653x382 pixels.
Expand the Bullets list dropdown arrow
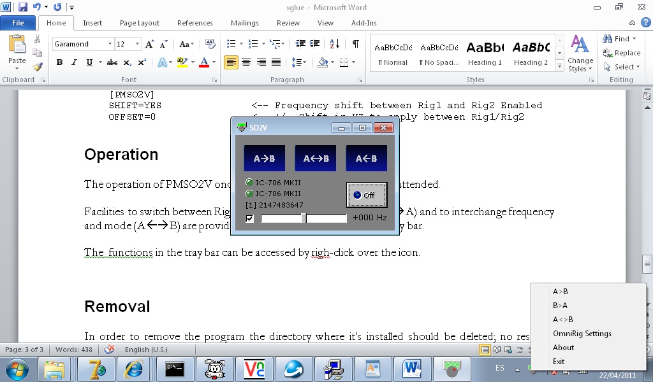(x=241, y=44)
